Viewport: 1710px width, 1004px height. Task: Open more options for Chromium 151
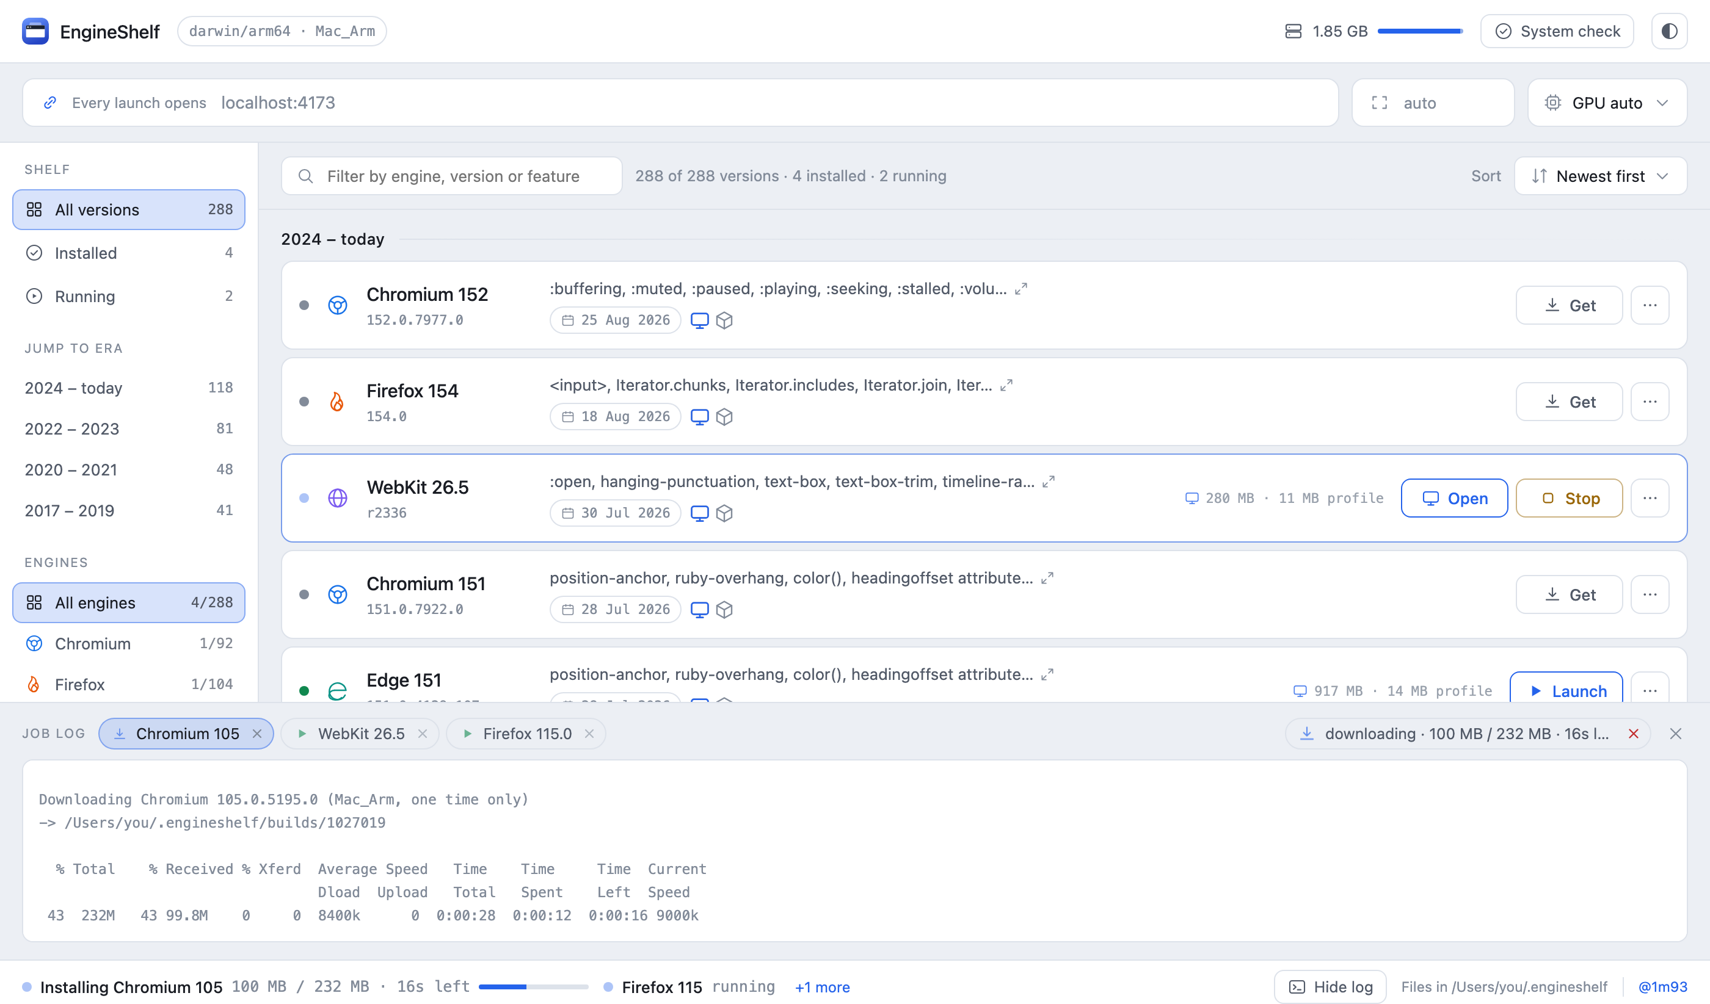coord(1650,594)
